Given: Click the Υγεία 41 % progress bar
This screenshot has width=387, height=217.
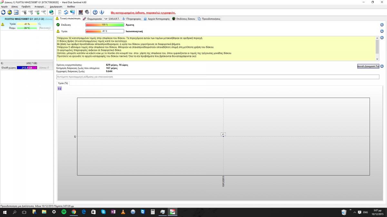Looking at the screenshot, I should point(105,32).
